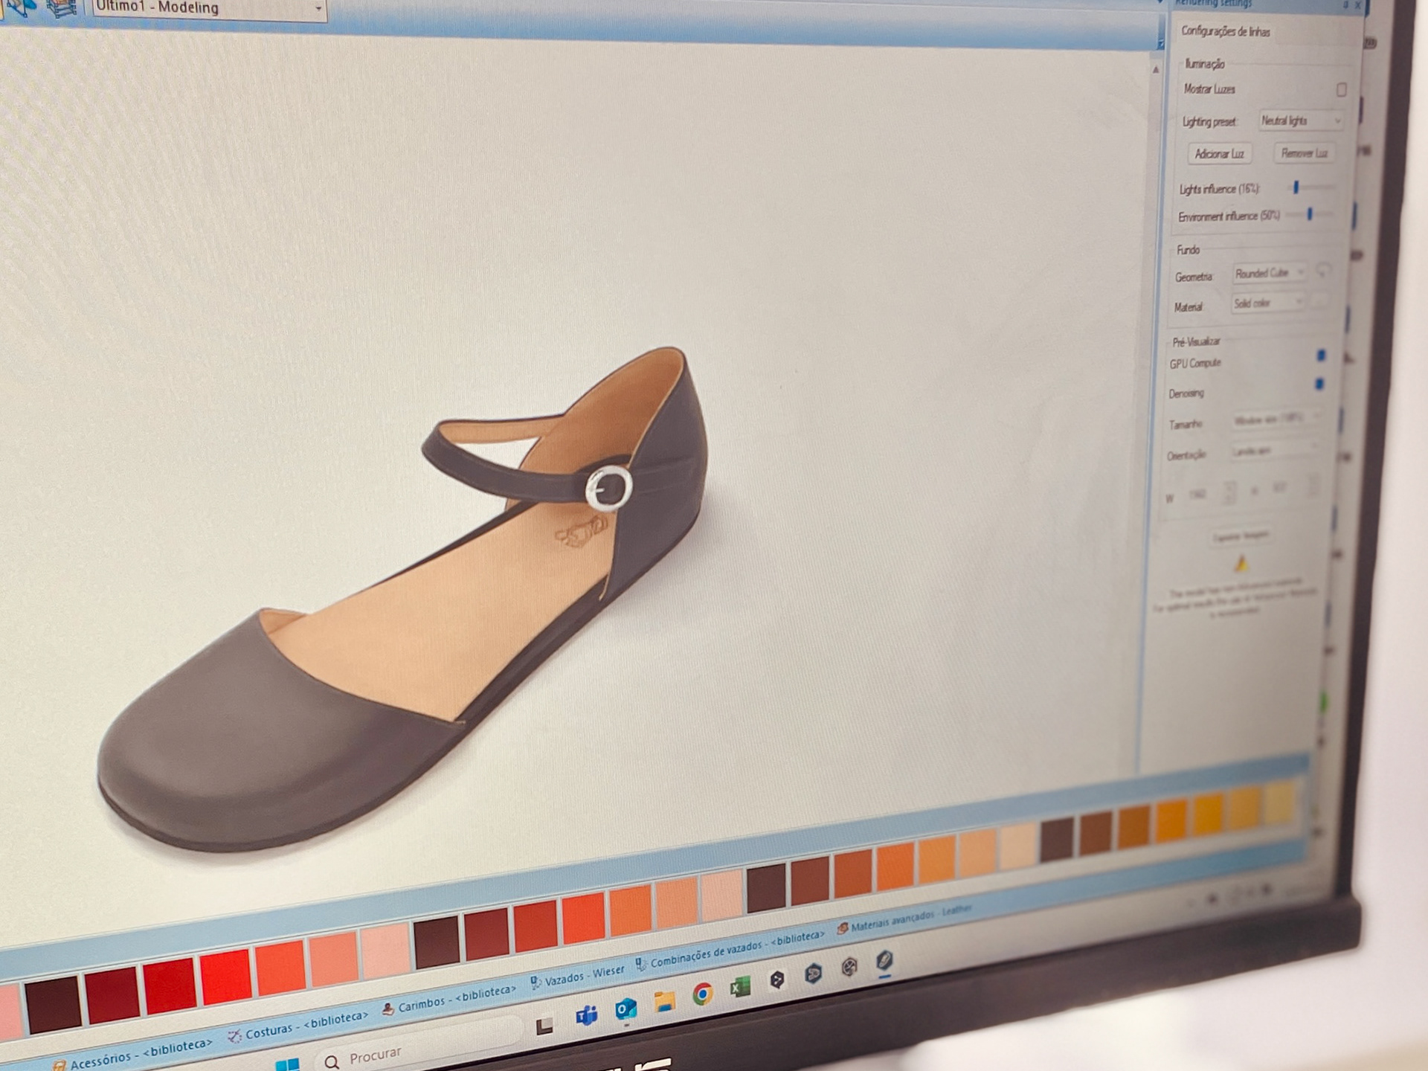Open the Lighting preset dropdown
Screen dimensions: 1428x1071
tap(1301, 120)
